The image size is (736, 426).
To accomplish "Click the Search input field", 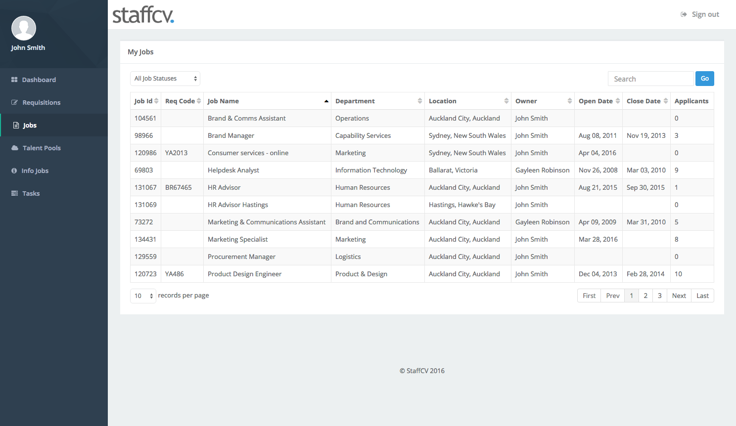I will (x=651, y=79).
